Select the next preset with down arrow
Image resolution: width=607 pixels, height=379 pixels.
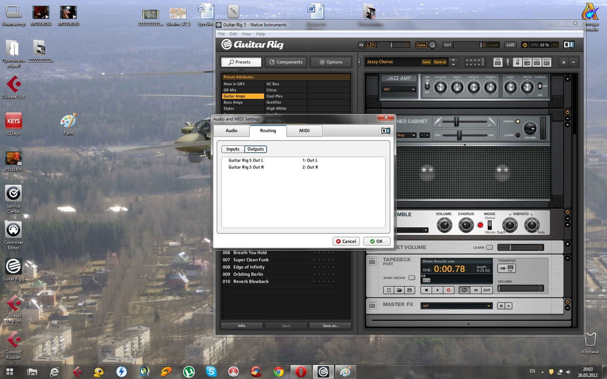(454, 64)
